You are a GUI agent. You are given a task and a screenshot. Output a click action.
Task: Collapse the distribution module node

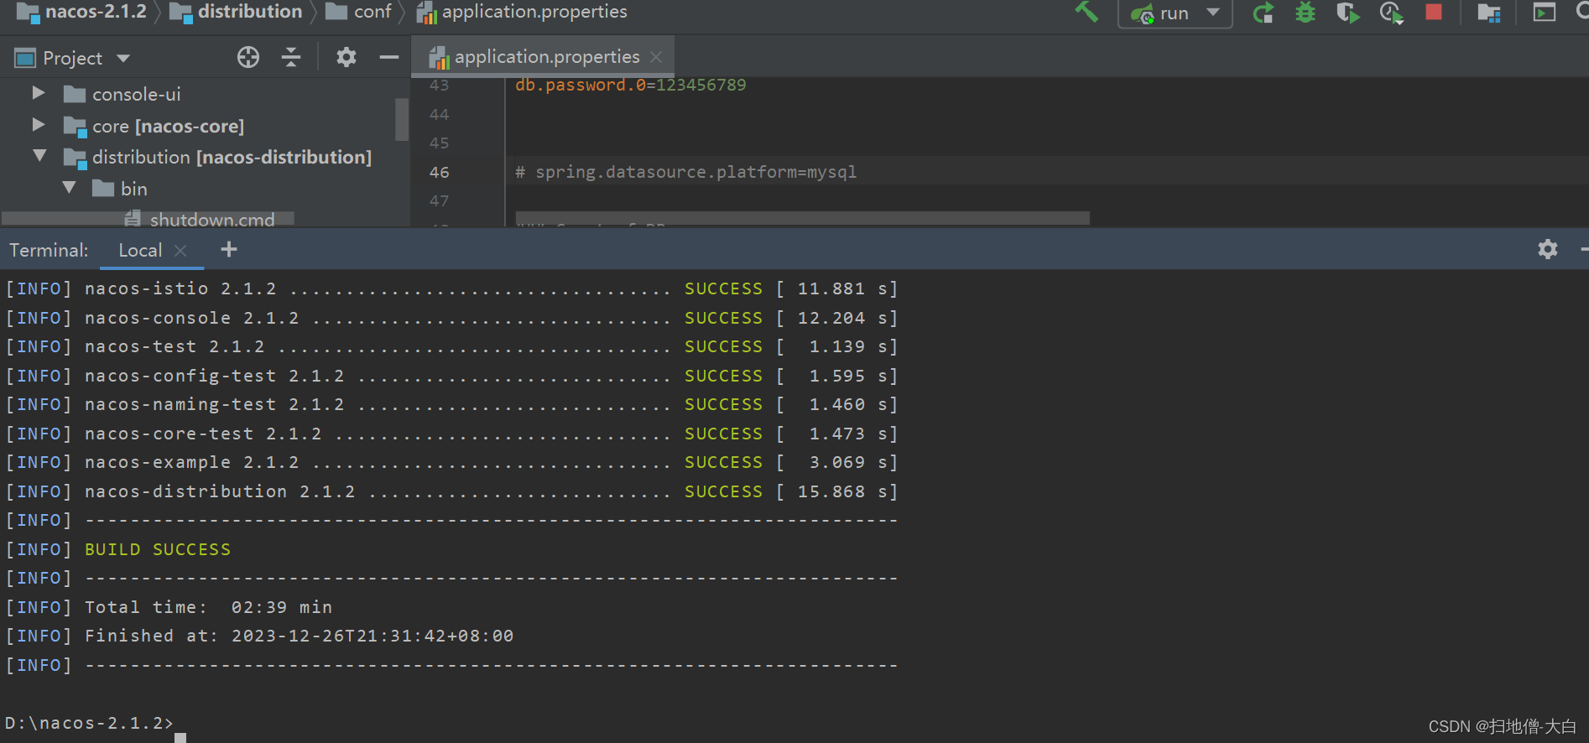39,156
